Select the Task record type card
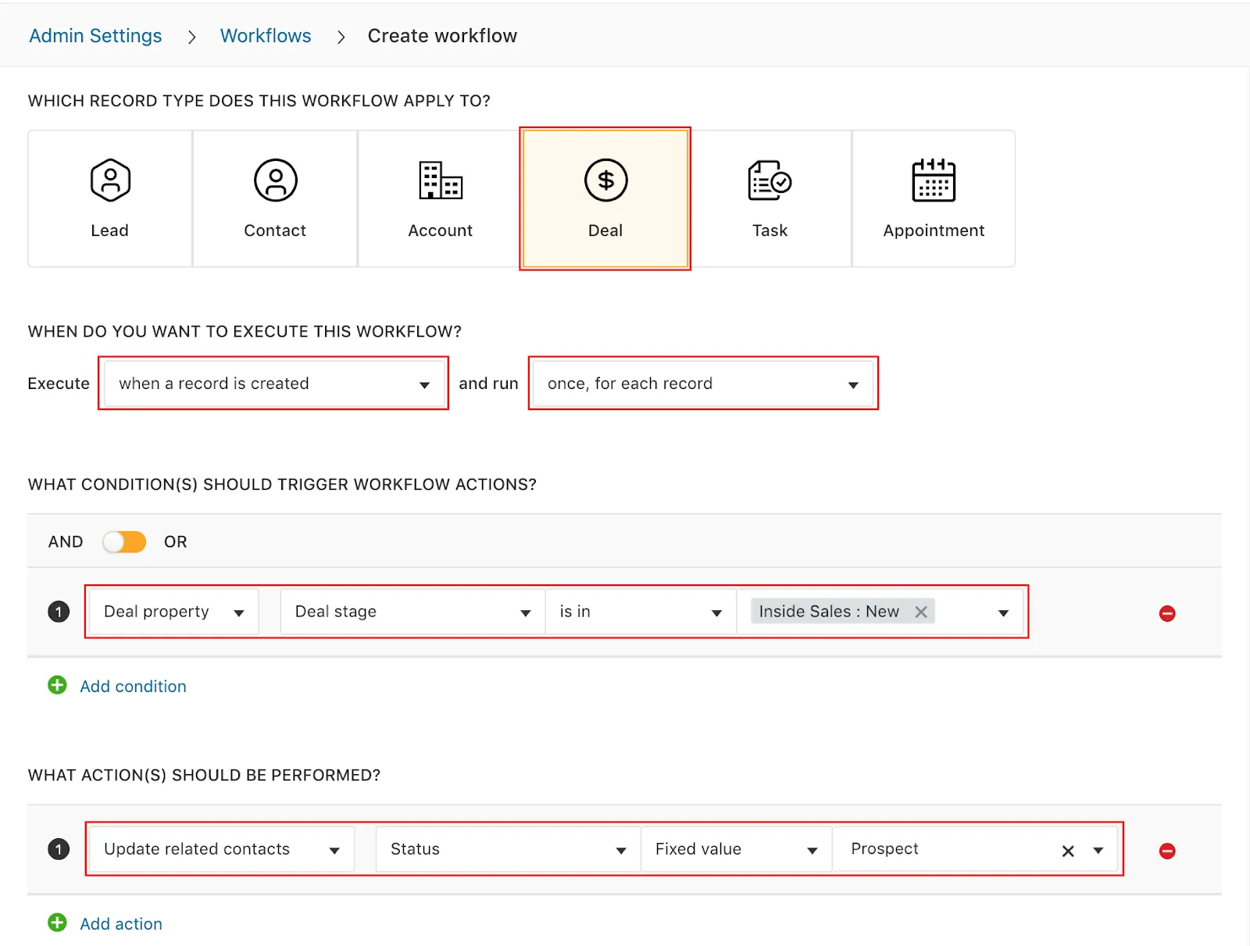This screenshot has width=1250, height=946. point(770,198)
